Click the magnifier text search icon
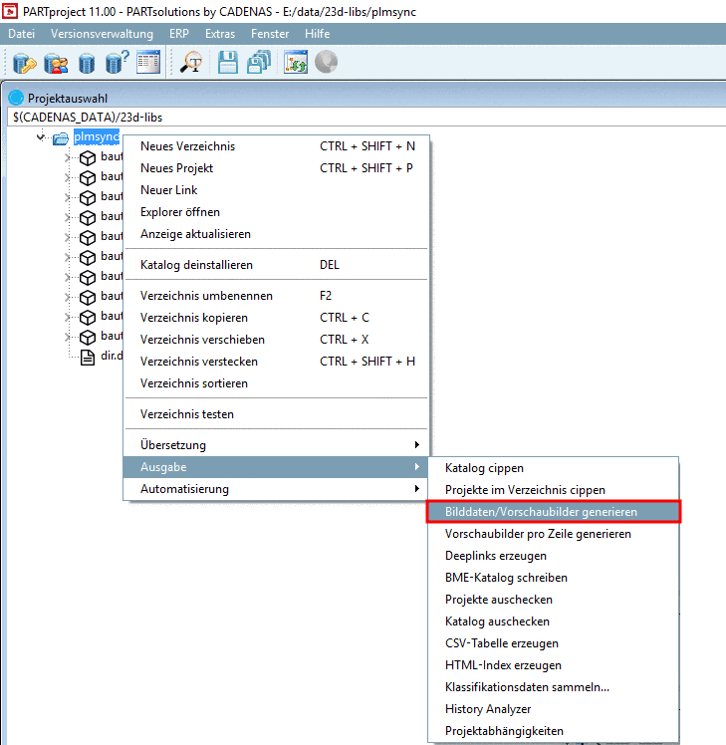 pos(191,62)
